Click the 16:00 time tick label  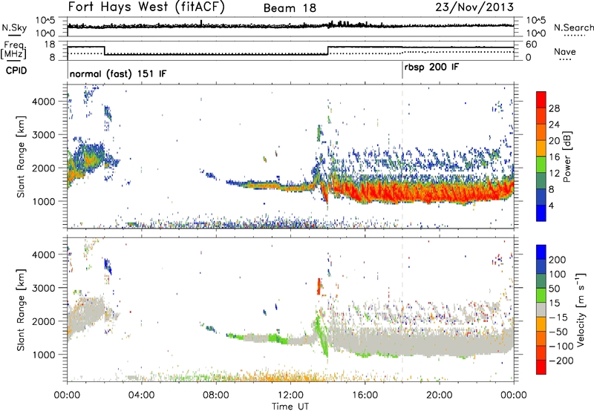click(365, 395)
